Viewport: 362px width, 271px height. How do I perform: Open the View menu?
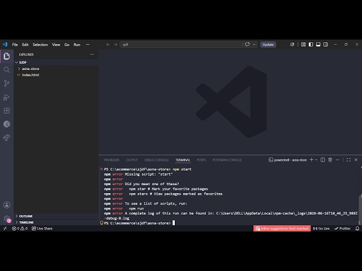click(x=56, y=45)
